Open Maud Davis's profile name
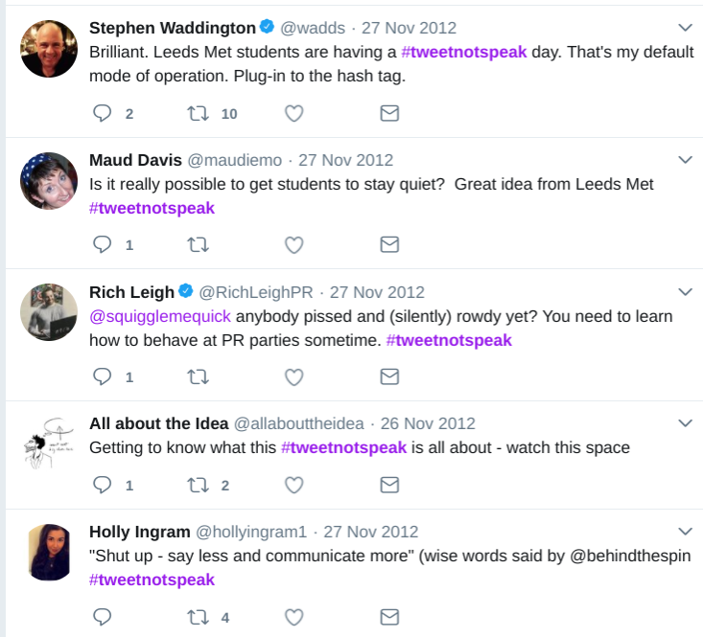 click(135, 160)
